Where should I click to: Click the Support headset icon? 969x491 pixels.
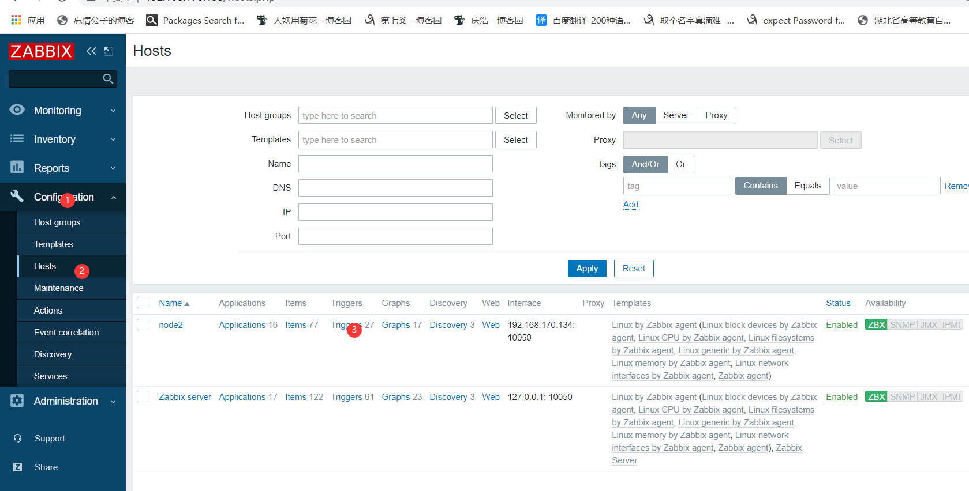point(18,439)
